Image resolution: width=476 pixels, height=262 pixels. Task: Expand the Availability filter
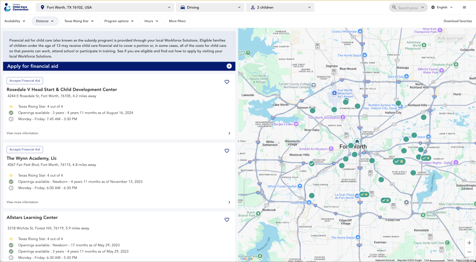[x=15, y=21]
